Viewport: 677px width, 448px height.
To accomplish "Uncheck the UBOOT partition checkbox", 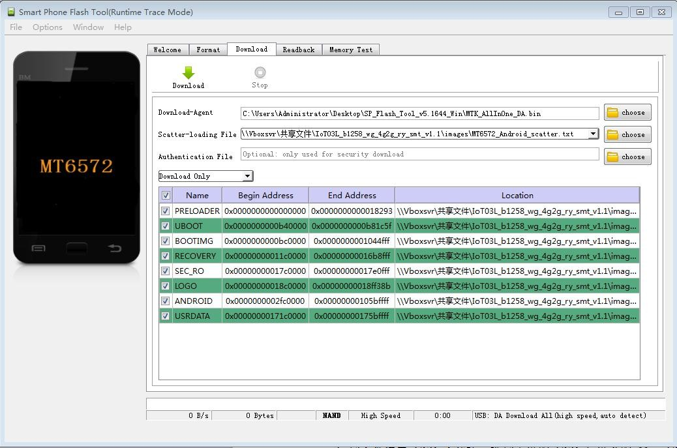I will (166, 226).
